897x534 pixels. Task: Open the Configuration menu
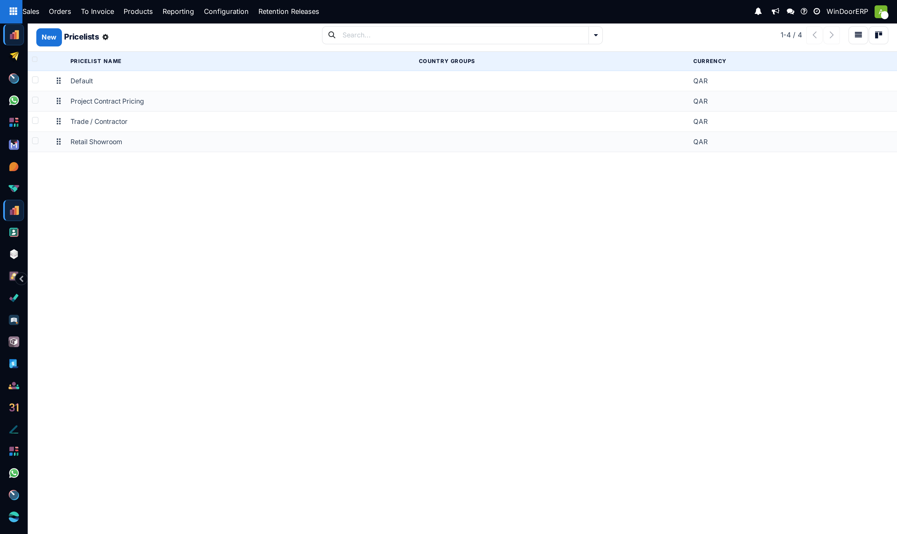click(226, 11)
